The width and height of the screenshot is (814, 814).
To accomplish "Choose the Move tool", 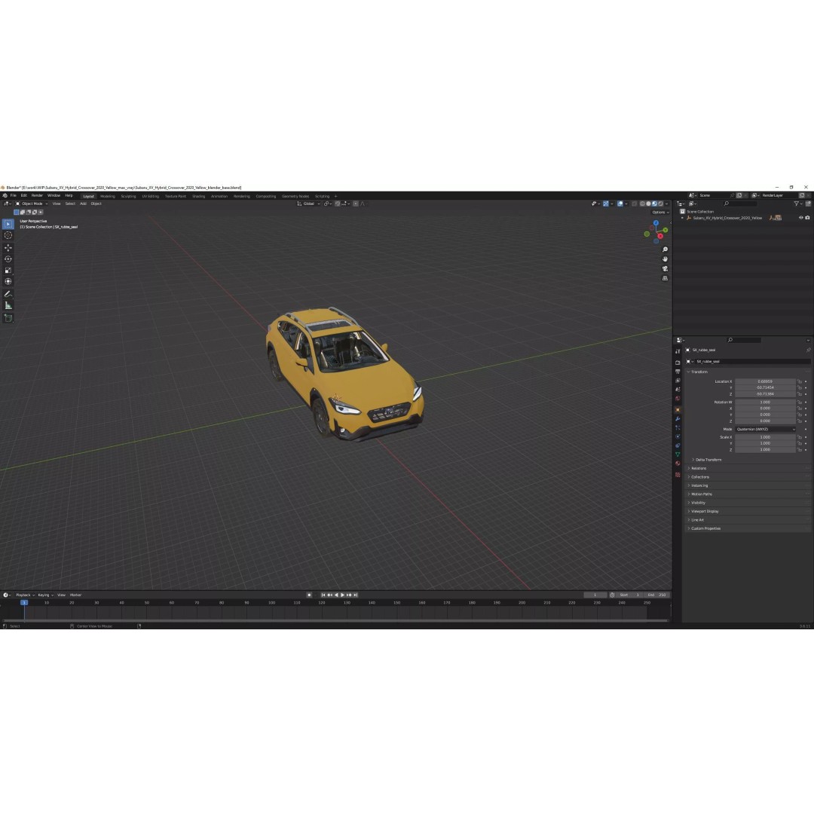I will (8, 248).
